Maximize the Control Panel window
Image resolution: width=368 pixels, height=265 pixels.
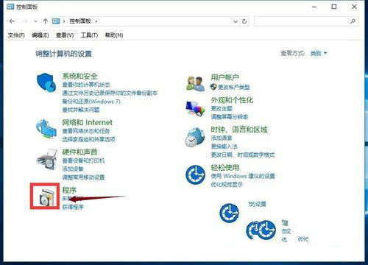coord(334,7)
